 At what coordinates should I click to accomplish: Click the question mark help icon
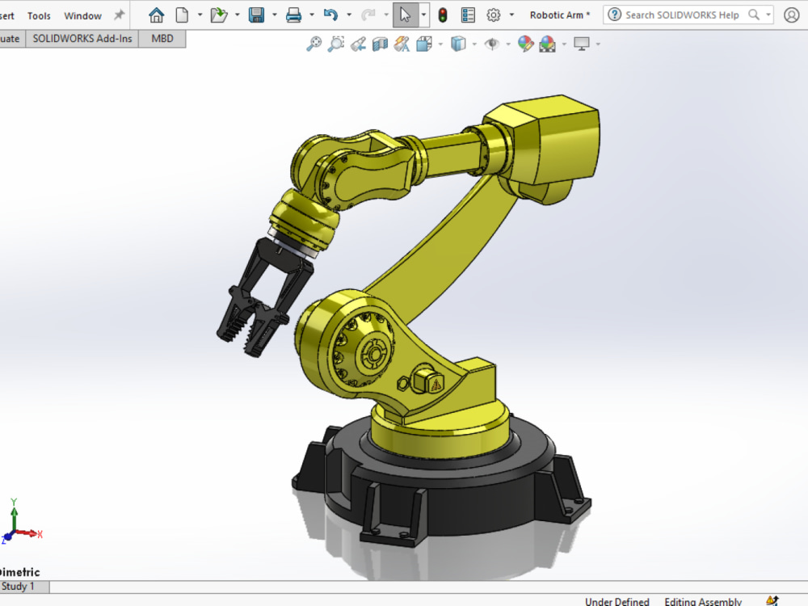pyautogui.click(x=614, y=15)
